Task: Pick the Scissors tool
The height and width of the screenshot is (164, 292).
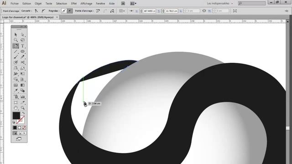Action: click(x=22, y=62)
